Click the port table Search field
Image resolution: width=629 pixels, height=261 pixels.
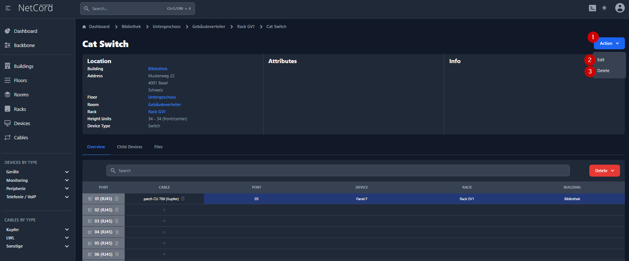[x=338, y=171]
